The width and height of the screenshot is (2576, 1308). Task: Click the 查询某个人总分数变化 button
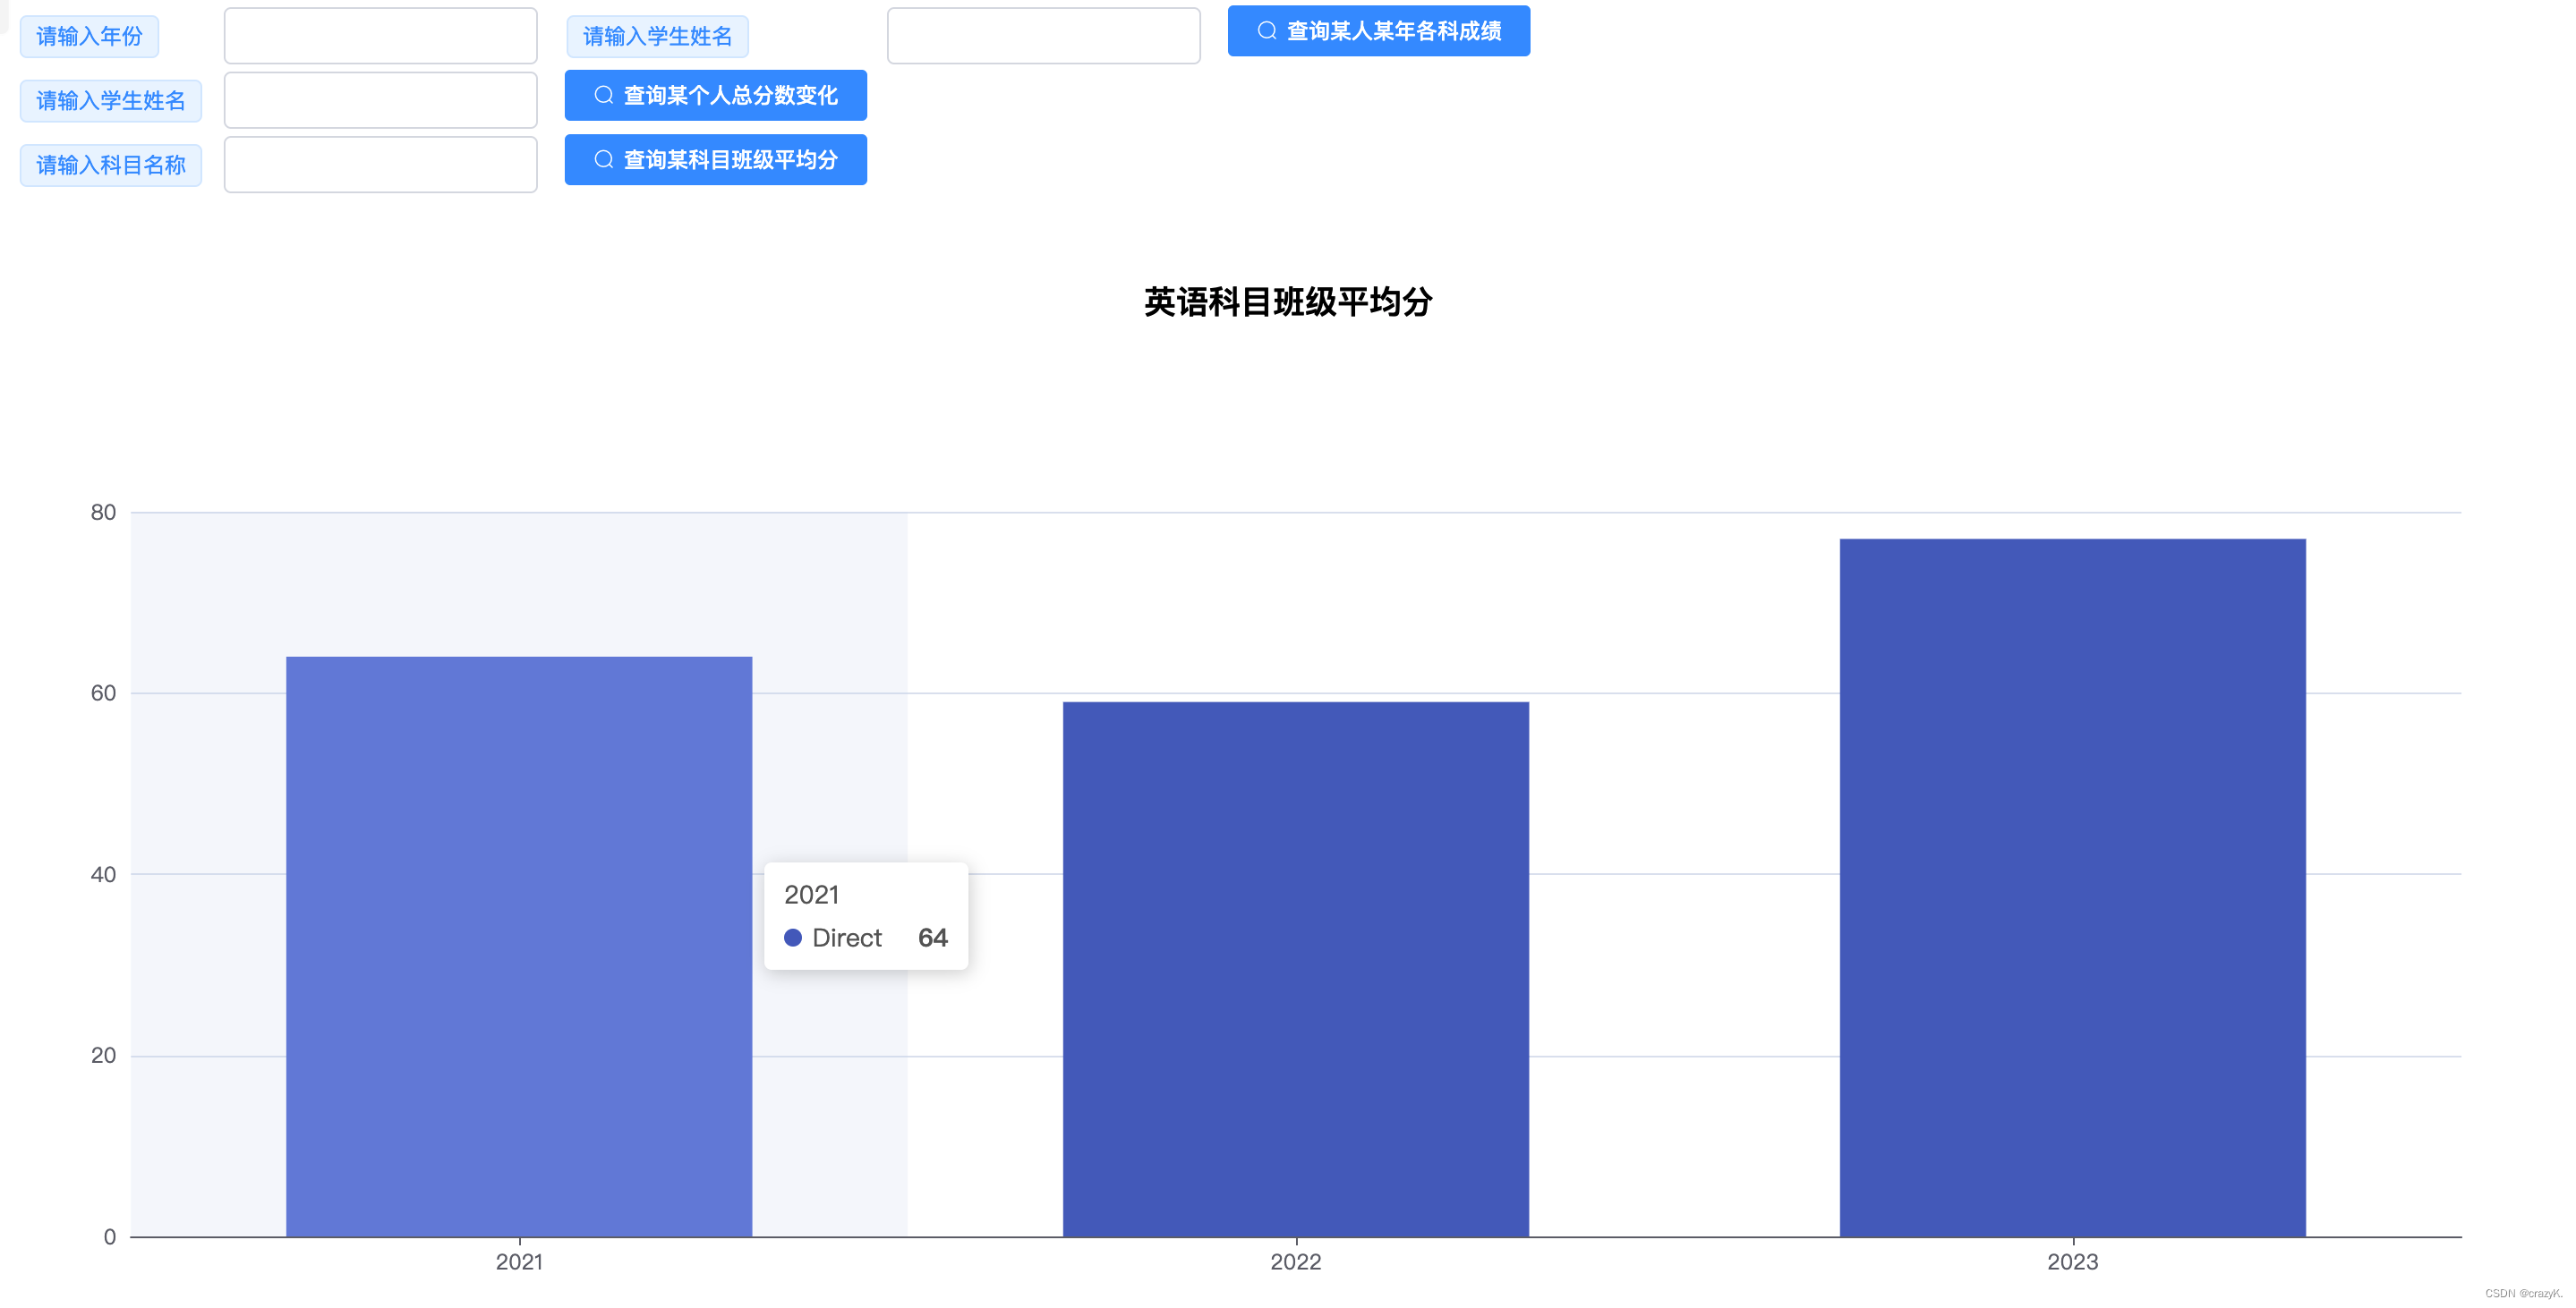pos(715,95)
